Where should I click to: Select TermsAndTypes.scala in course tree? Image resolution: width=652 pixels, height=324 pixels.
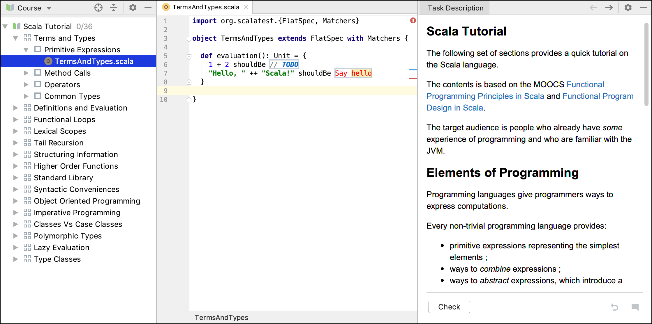click(79, 61)
